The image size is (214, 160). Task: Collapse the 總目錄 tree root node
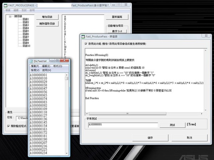tap(10, 17)
